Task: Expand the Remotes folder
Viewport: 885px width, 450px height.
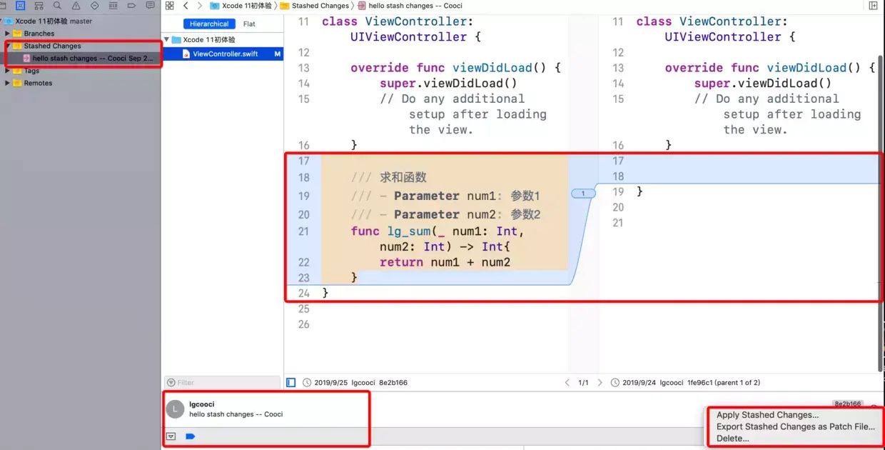Action: point(8,83)
